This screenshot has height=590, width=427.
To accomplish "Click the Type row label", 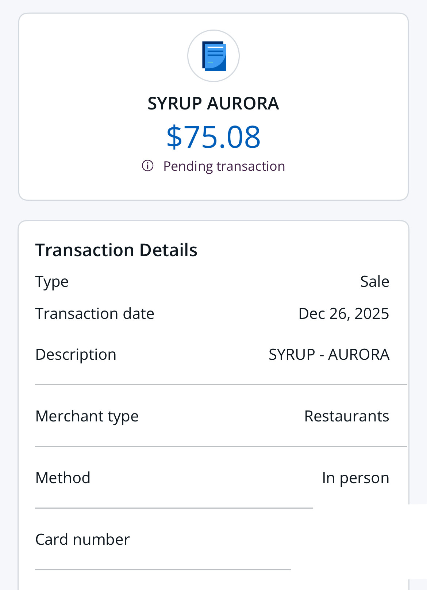I will tap(52, 281).
